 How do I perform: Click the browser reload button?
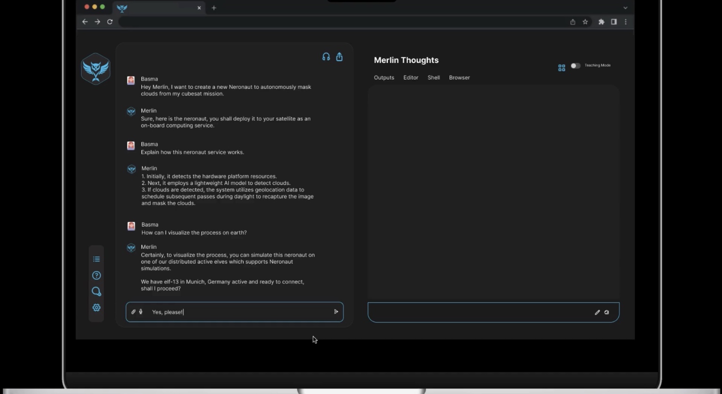pos(110,22)
